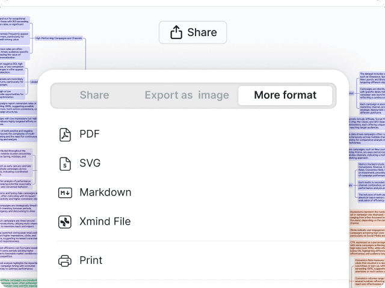Select the High-Performing Campaigns and Channels node
The height and width of the screenshot is (288, 385).
[58, 38]
